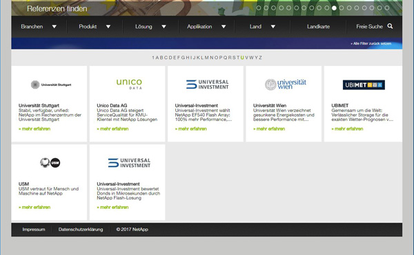Click mehr erfahren under UBIMET
414x255 pixels.
[x=347, y=129]
